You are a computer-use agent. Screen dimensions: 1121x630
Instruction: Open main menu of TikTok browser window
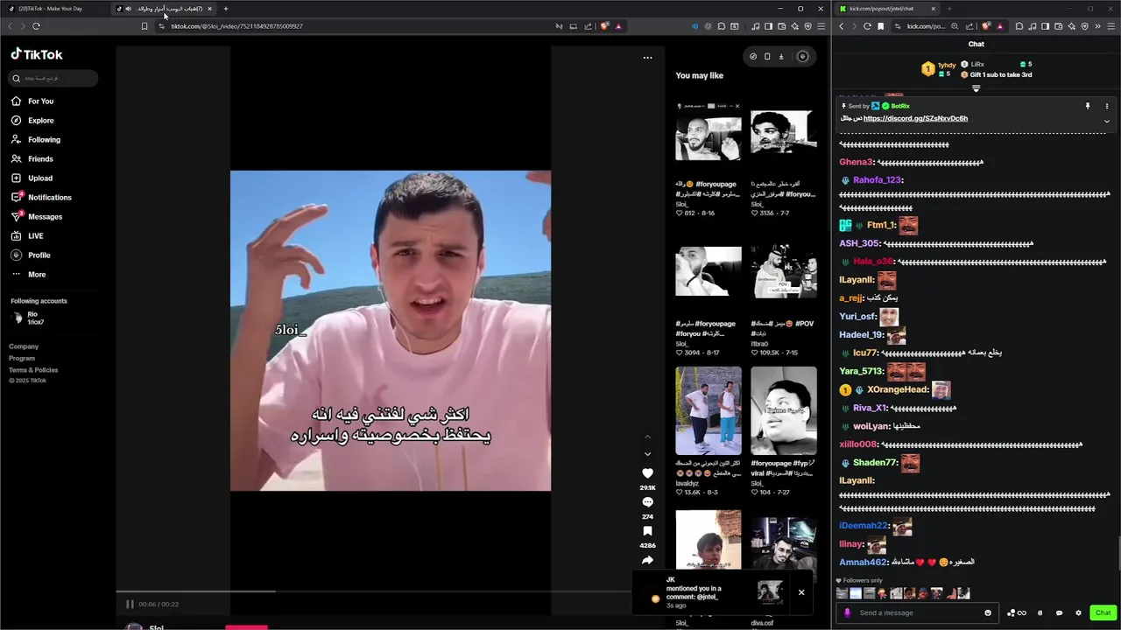tap(821, 26)
